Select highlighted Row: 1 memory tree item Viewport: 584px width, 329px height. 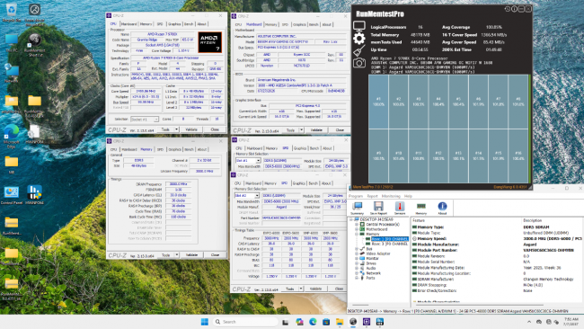tap(389, 239)
